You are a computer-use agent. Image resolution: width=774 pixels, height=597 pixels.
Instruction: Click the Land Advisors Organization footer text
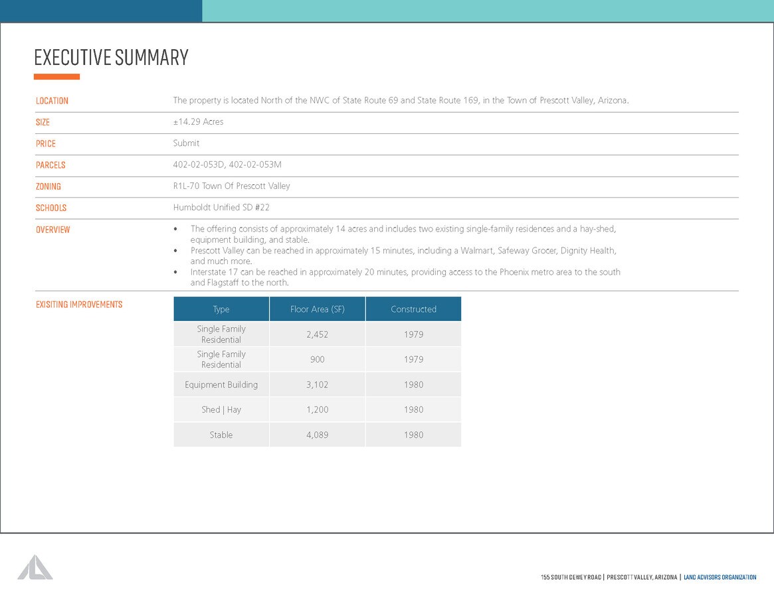720,577
